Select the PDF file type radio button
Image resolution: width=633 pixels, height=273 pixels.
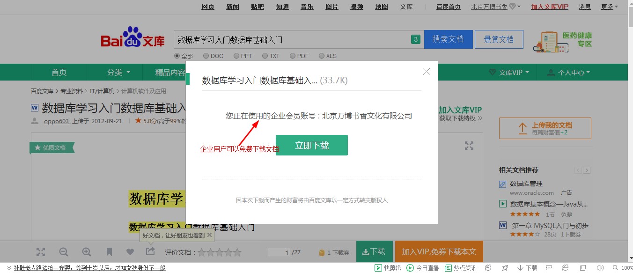click(293, 56)
